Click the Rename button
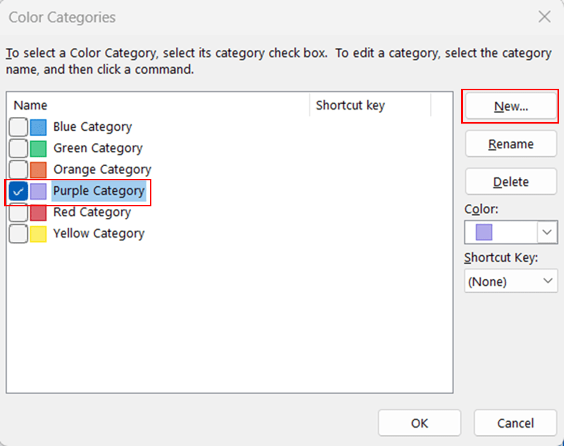 point(511,144)
